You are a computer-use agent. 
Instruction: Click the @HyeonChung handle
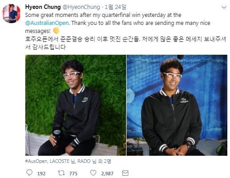tap(81, 7)
